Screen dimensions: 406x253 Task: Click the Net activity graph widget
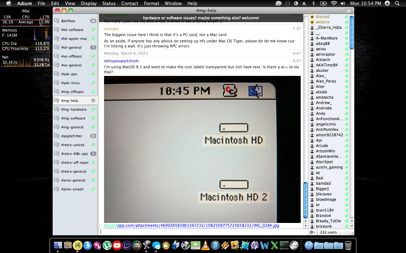point(25,60)
